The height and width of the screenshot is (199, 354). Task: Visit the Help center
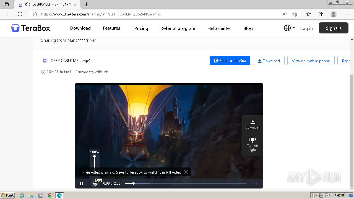pyautogui.click(x=219, y=28)
